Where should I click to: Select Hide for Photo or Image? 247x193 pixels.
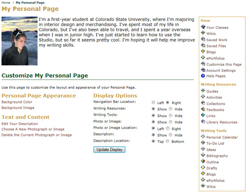[170, 122]
